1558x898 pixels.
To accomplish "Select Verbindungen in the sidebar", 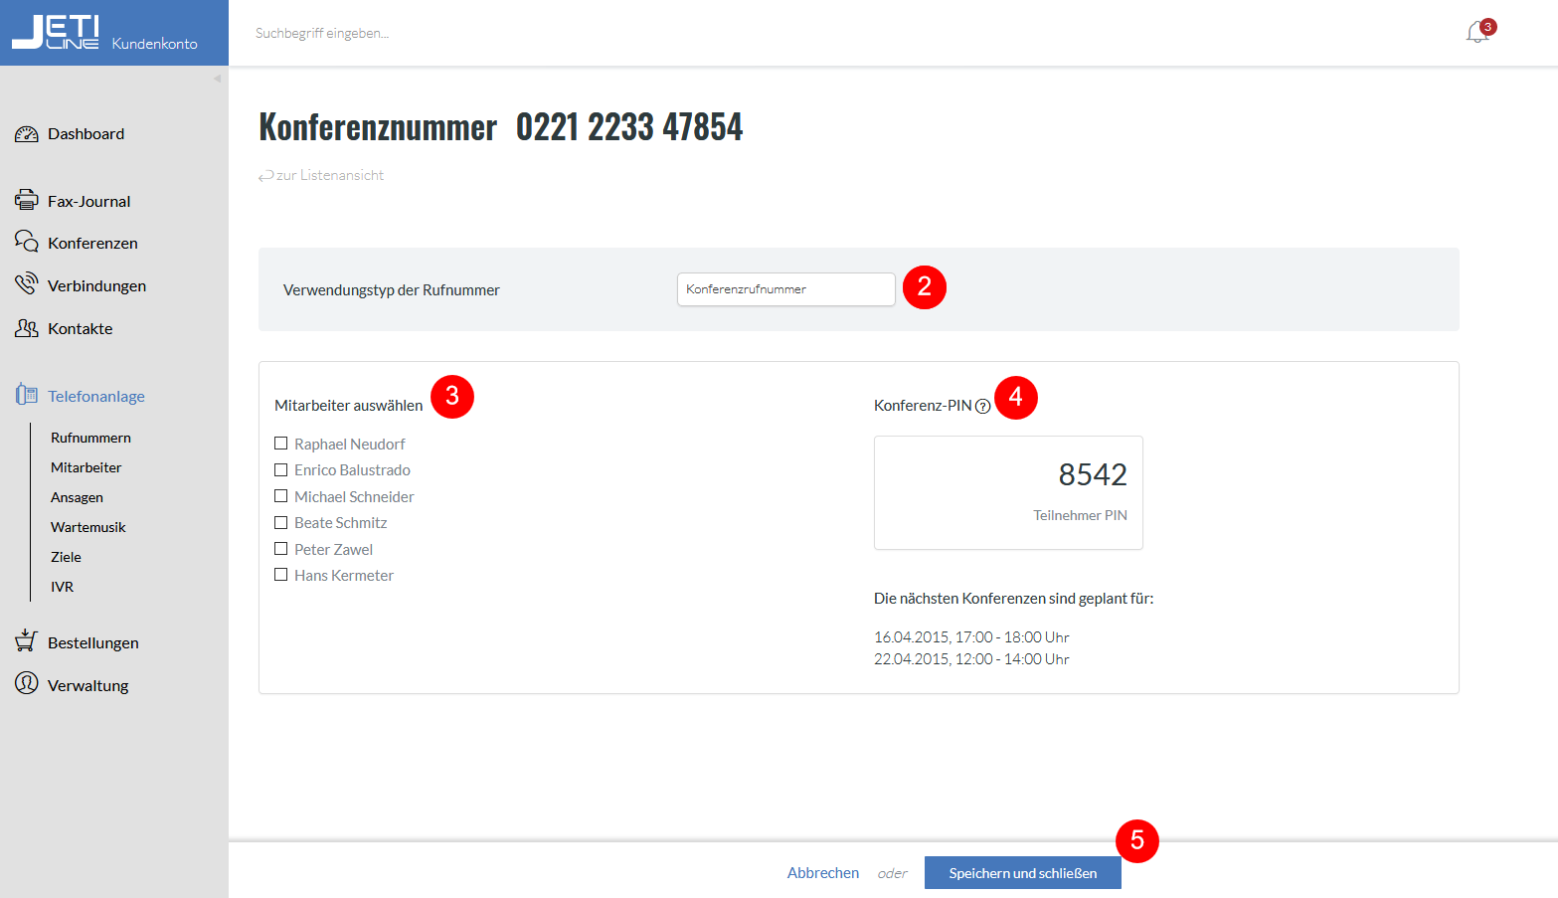I will (x=96, y=285).
